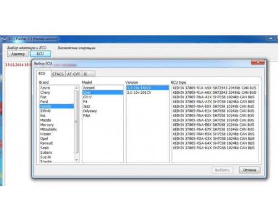This screenshot has width=278, height=222.
Task: Open the AT-CVT tab
Action: point(73,74)
